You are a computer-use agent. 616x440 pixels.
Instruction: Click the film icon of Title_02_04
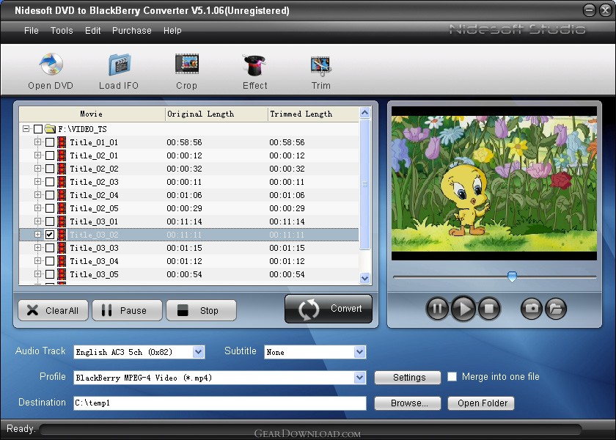62,195
